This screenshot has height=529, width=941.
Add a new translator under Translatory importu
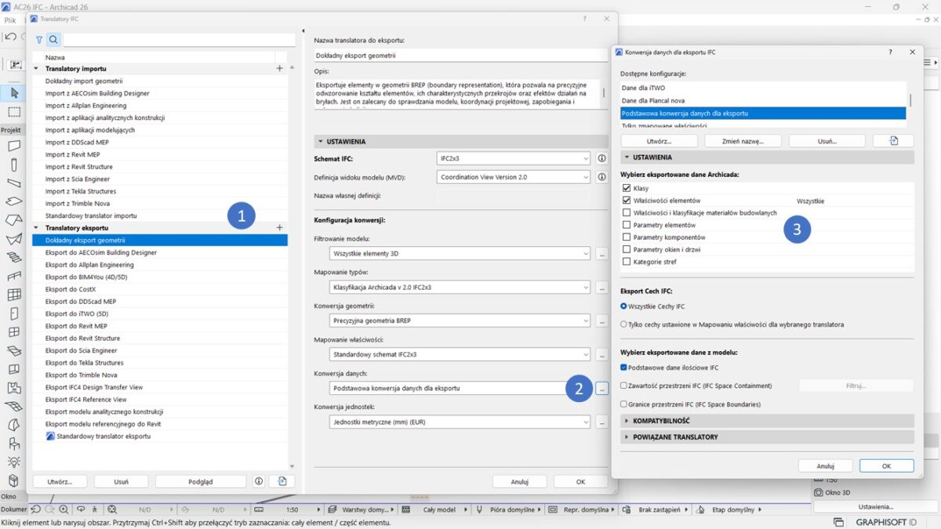[x=280, y=69]
